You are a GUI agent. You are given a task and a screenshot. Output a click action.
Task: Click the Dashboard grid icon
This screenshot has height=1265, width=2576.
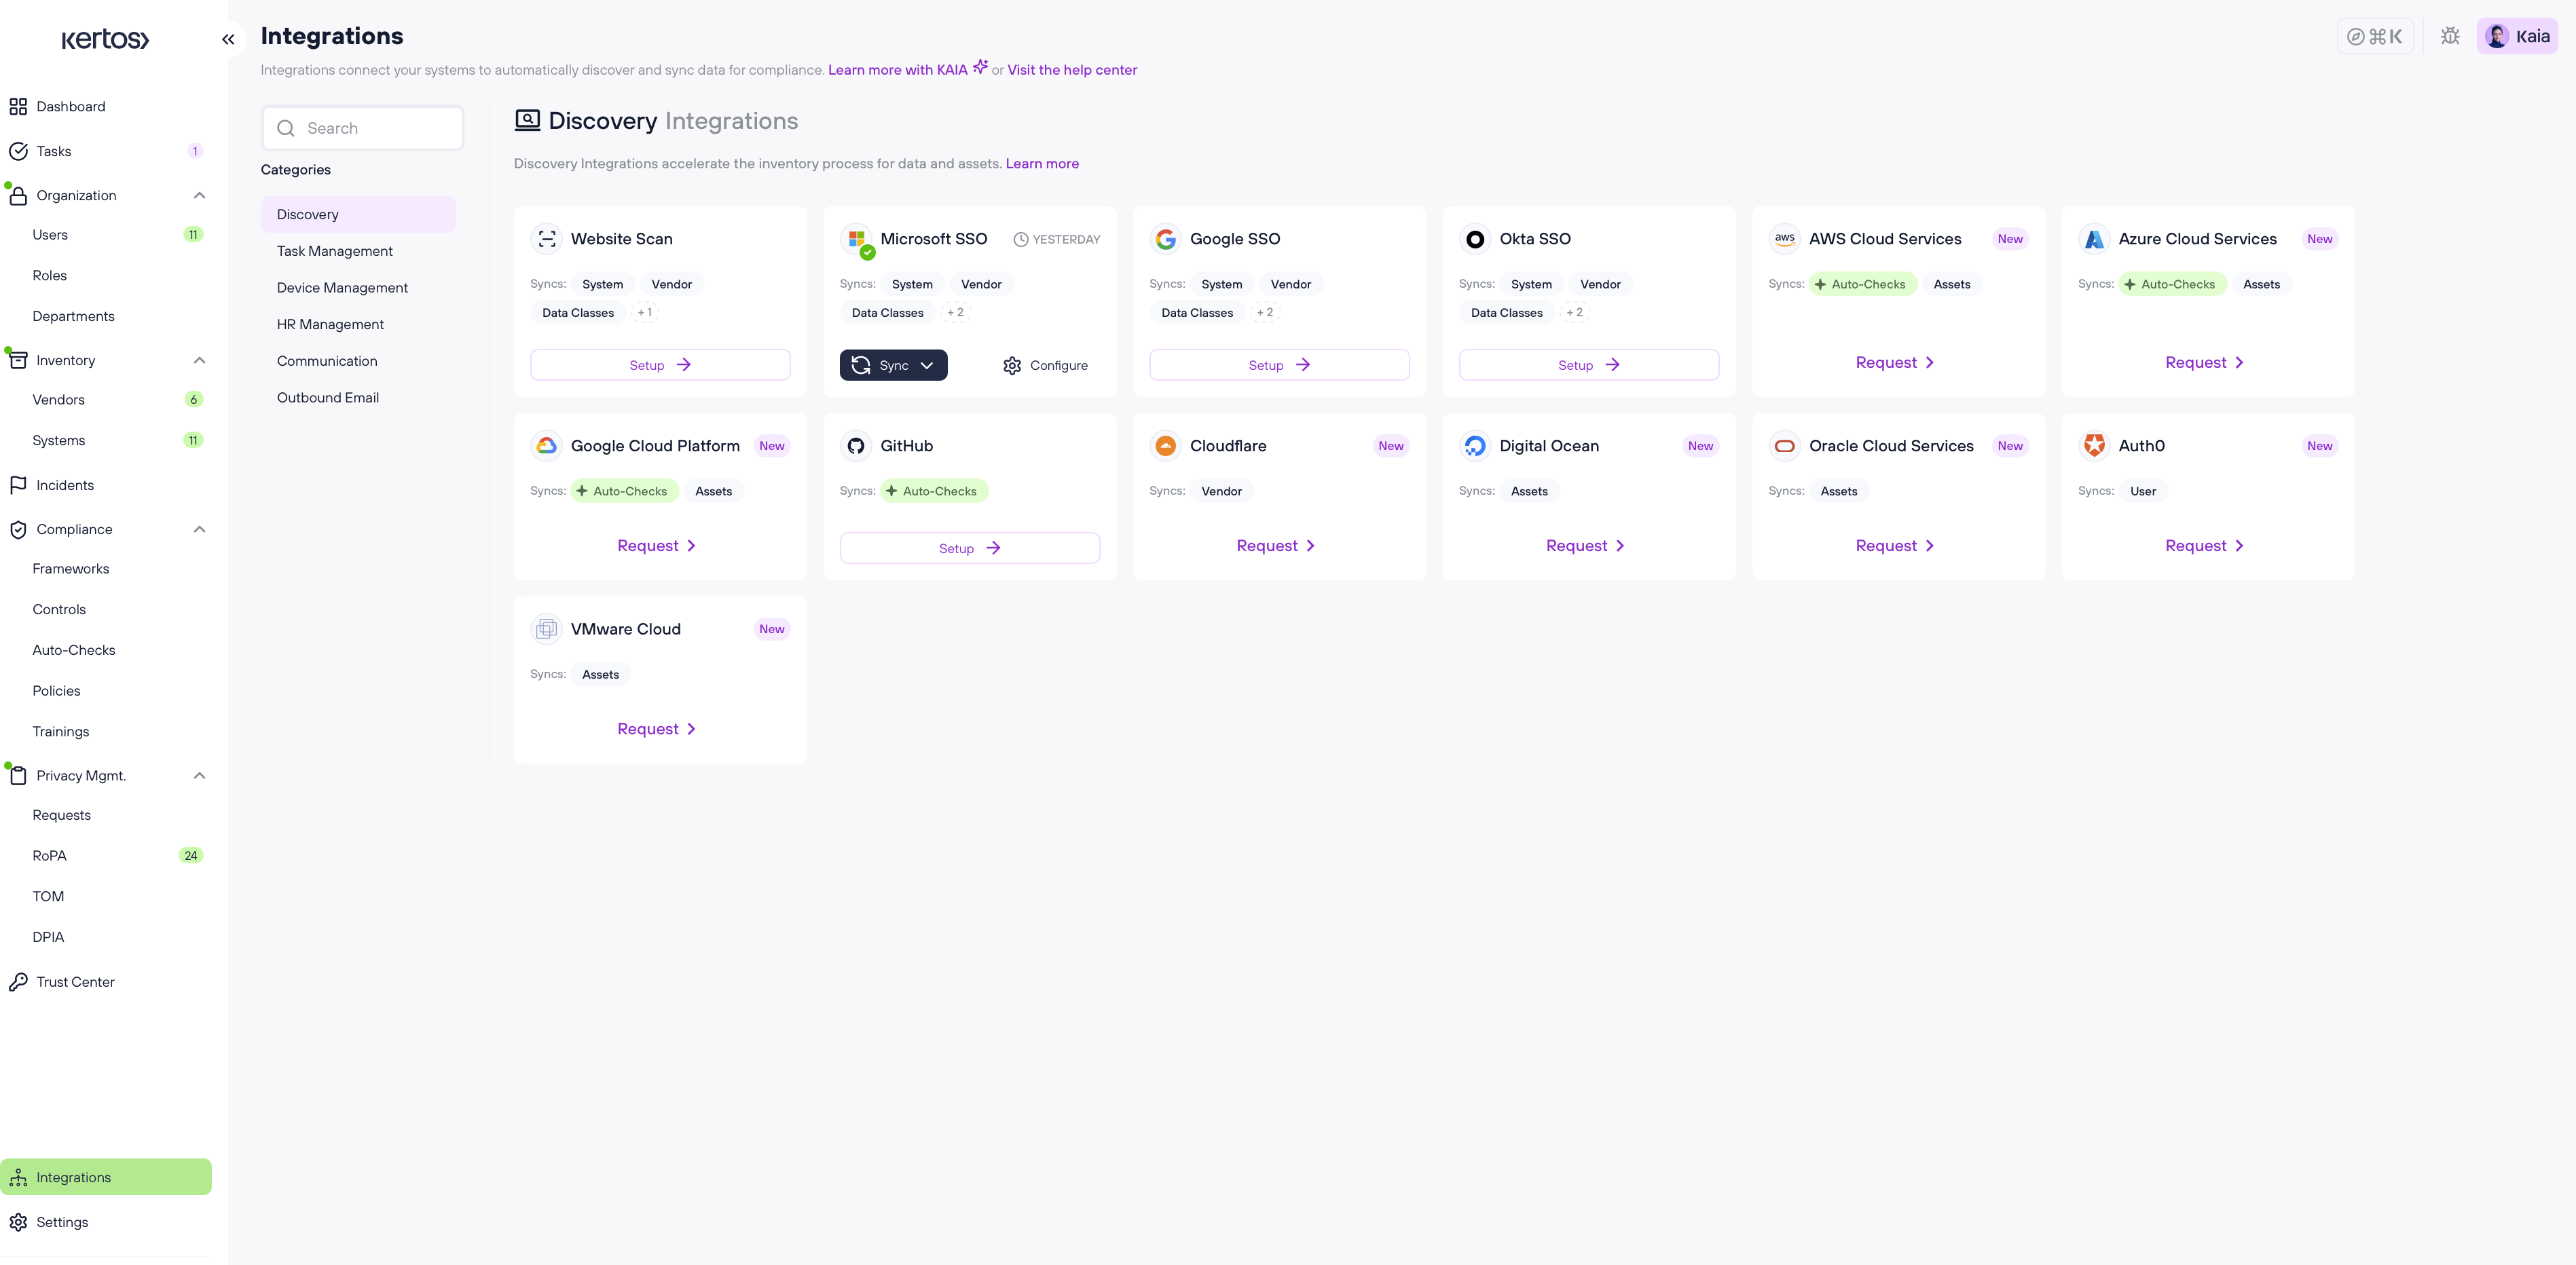[x=18, y=106]
